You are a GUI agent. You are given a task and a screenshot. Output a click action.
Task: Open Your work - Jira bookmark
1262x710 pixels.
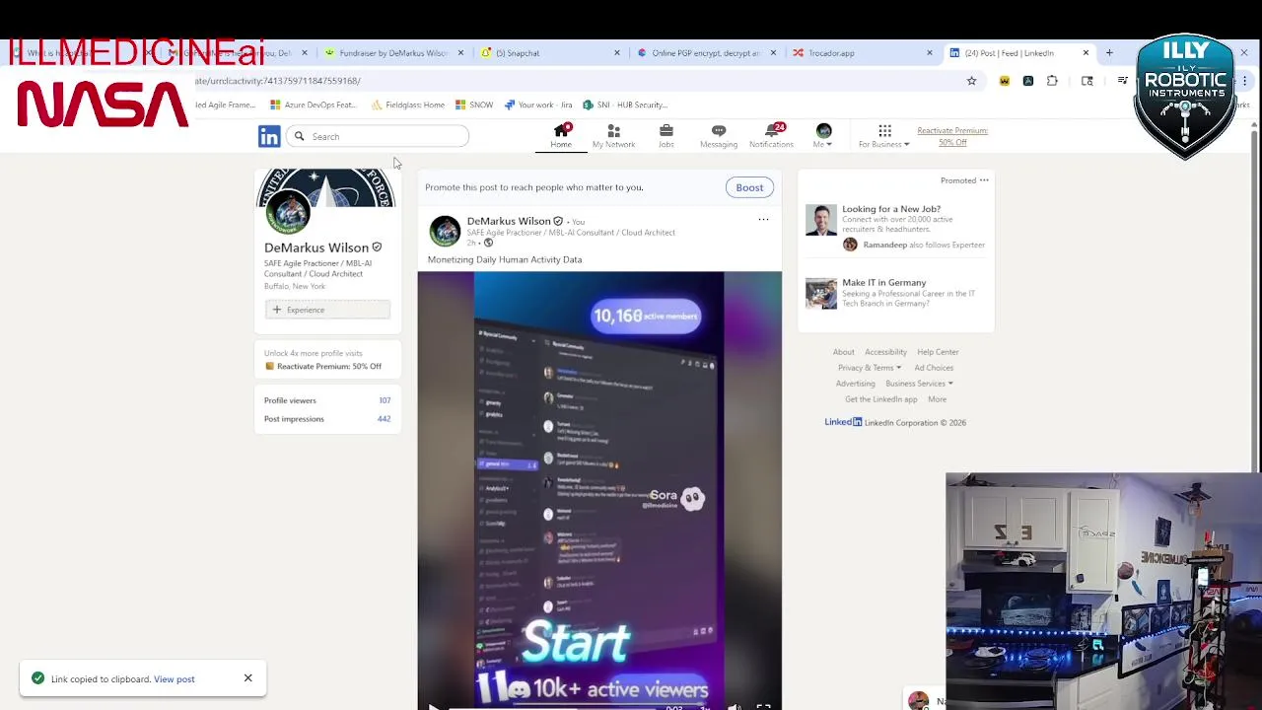[538, 105]
